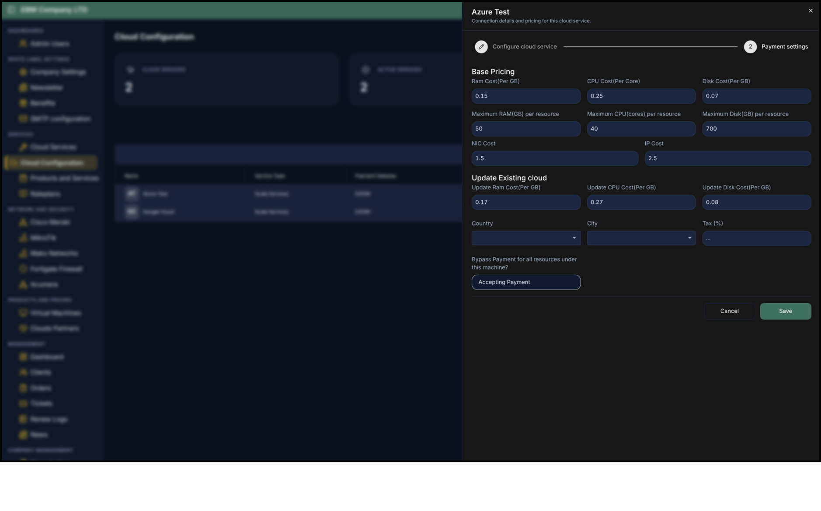This screenshot has width=821, height=511.
Task: Open the Country dropdown
Action: click(x=526, y=238)
